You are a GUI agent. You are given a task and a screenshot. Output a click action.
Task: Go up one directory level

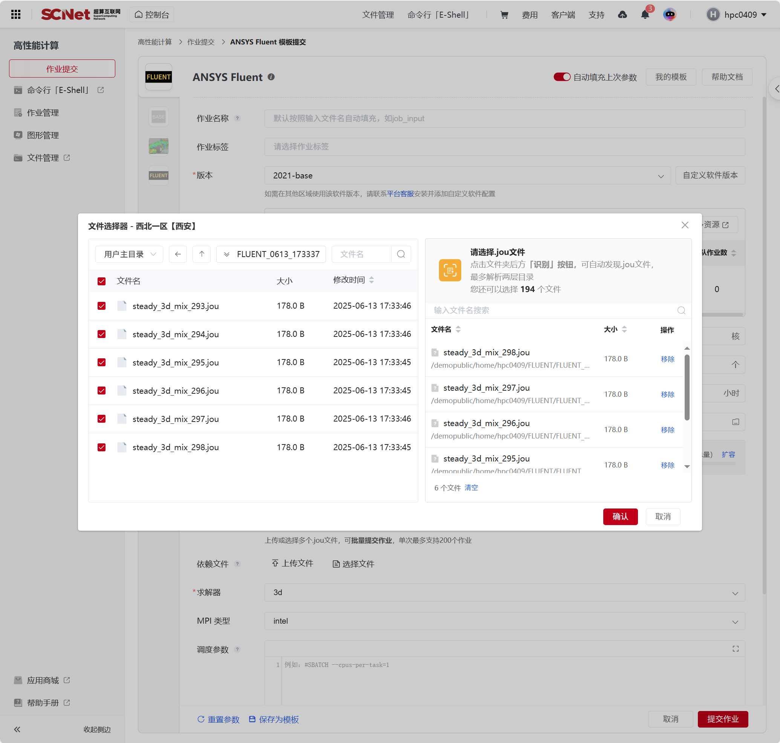(202, 254)
